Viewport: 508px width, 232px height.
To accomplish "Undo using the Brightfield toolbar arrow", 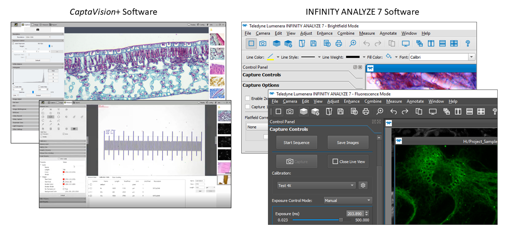I will click(366, 44).
